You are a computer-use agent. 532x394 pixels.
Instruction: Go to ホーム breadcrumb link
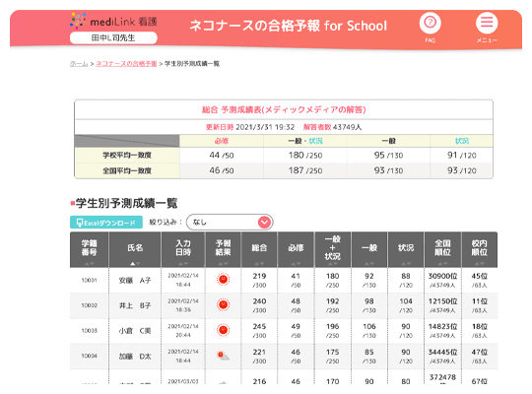(x=79, y=64)
